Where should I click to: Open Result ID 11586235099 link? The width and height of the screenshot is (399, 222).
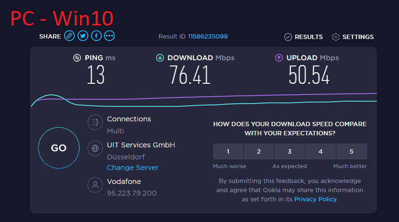pyautogui.click(x=208, y=37)
